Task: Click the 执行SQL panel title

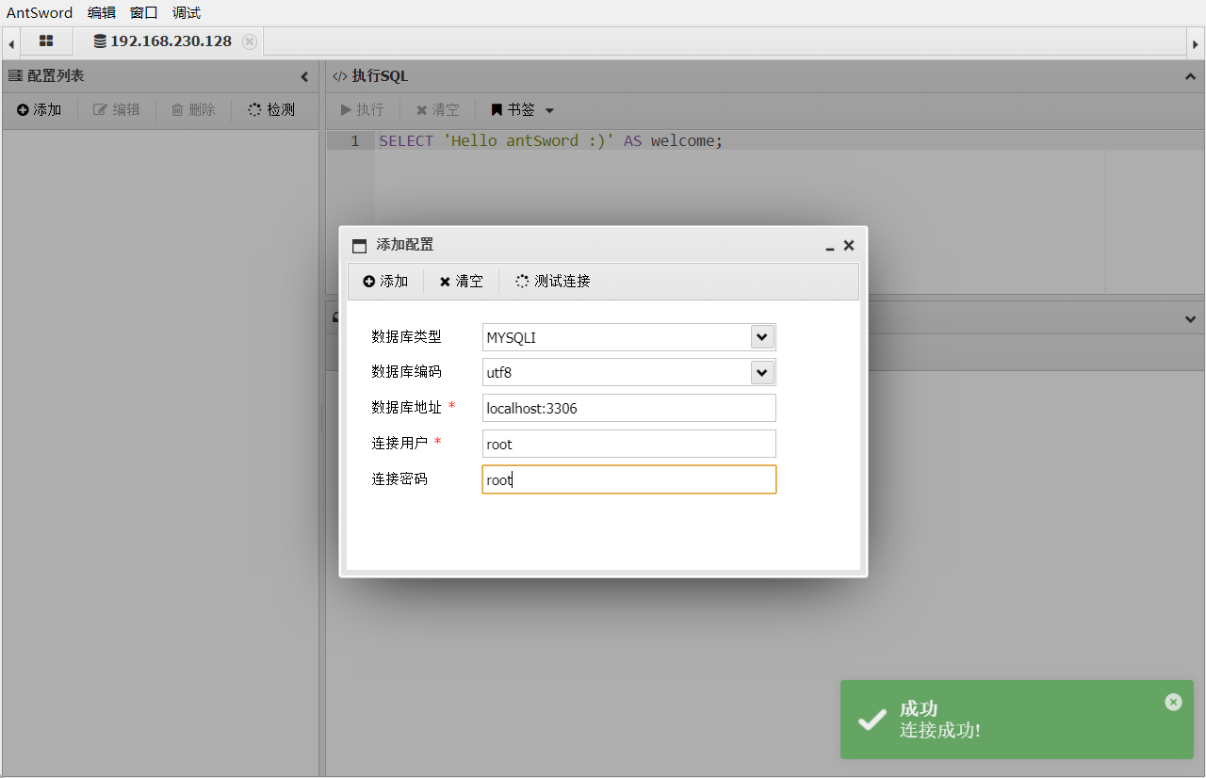Action: (380, 76)
